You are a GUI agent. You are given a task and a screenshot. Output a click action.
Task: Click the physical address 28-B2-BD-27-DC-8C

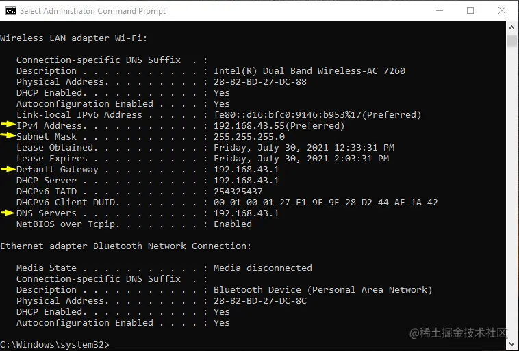pos(260,301)
